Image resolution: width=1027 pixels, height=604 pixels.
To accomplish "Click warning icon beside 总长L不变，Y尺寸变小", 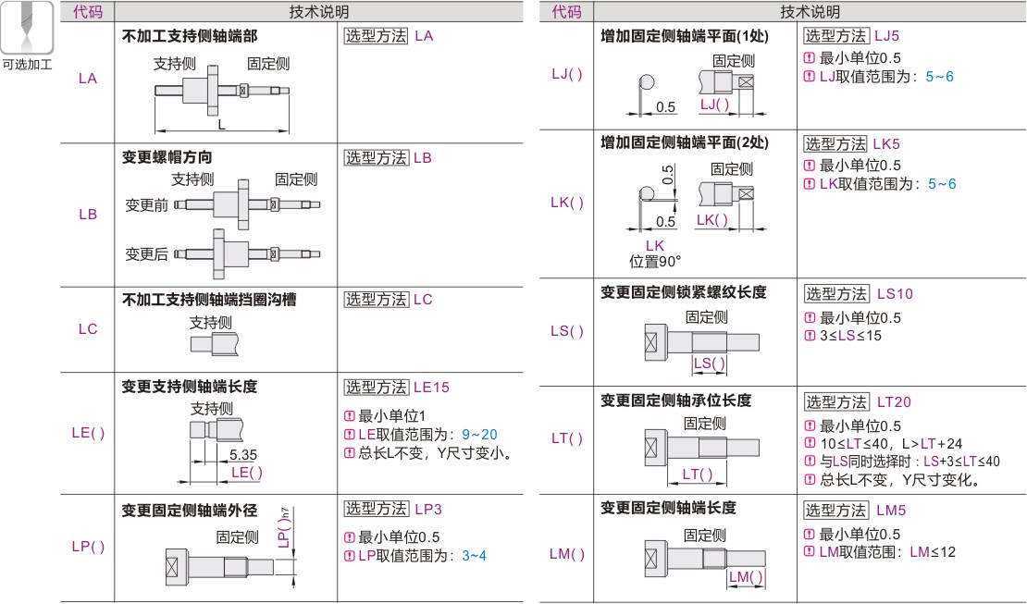I will tap(349, 452).
